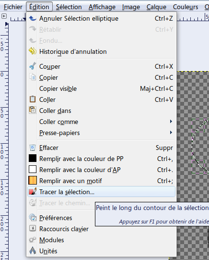Open the Presse-papiers entry
Viewport: 209px width, 260px height.
[101, 133]
